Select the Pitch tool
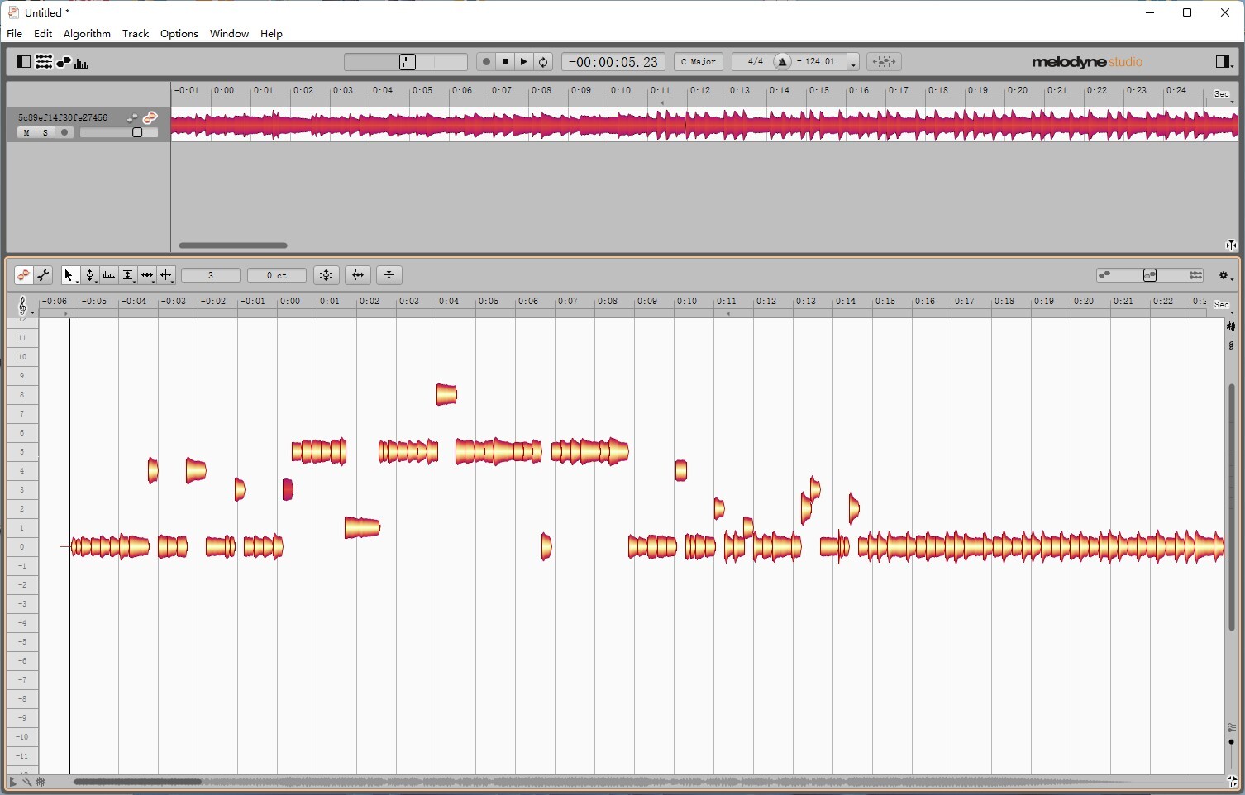This screenshot has width=1245, height=795. point(91,275)
